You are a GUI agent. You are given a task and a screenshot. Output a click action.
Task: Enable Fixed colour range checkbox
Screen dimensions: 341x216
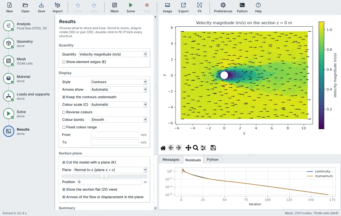(64, 127)
